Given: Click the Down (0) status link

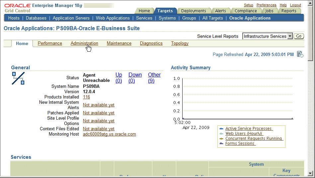Looking at the screenshot, I should pos(135,78).
